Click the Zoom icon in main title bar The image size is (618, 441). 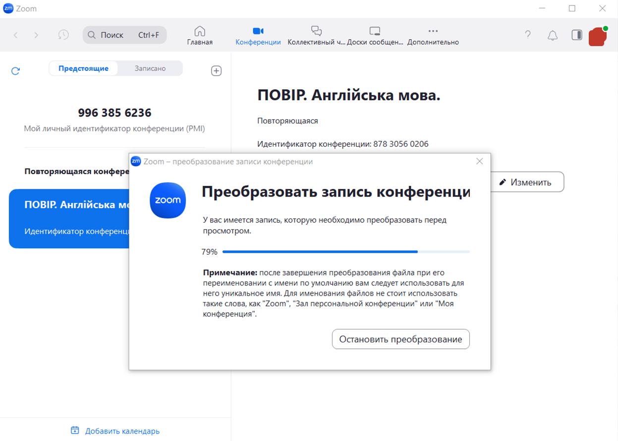(8, 8)
